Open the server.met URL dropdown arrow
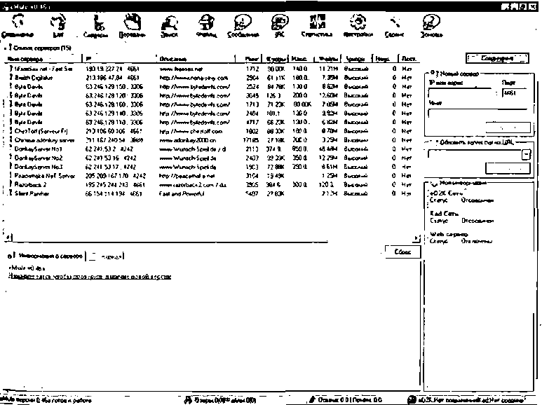The width and height of the screenshot is (542, 405). [x=526, y=154]
